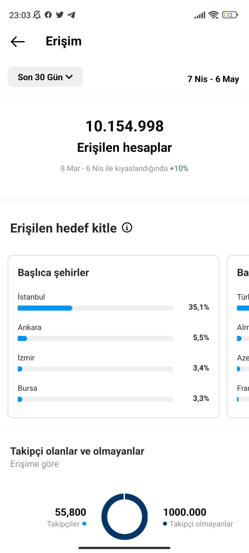Tap the Facebook notification icon in status bar
The height and width of the screenshot is (553, 249).
point(48,15)
